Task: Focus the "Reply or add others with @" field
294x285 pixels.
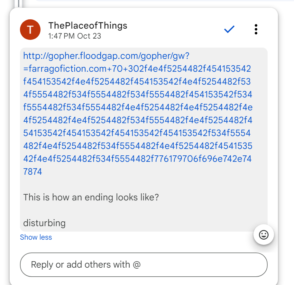Action: [x=143, y=265]
